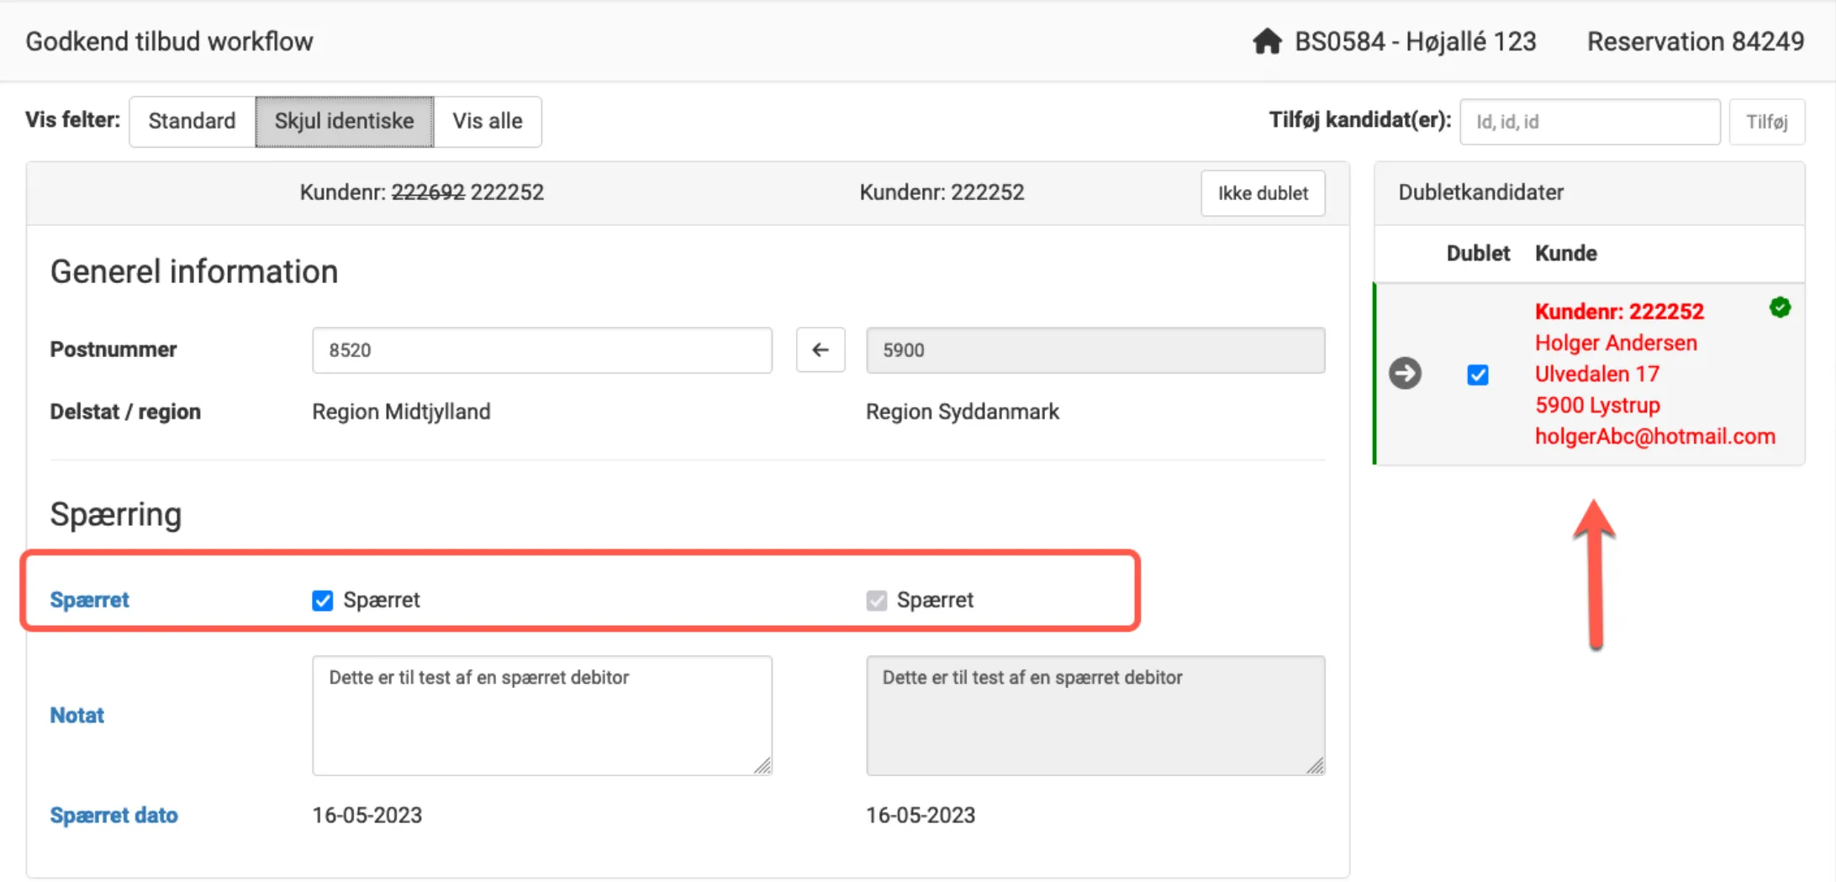Select the Postnummer field showing 8520
This screenshot has height=882, width=1836.
541,349
